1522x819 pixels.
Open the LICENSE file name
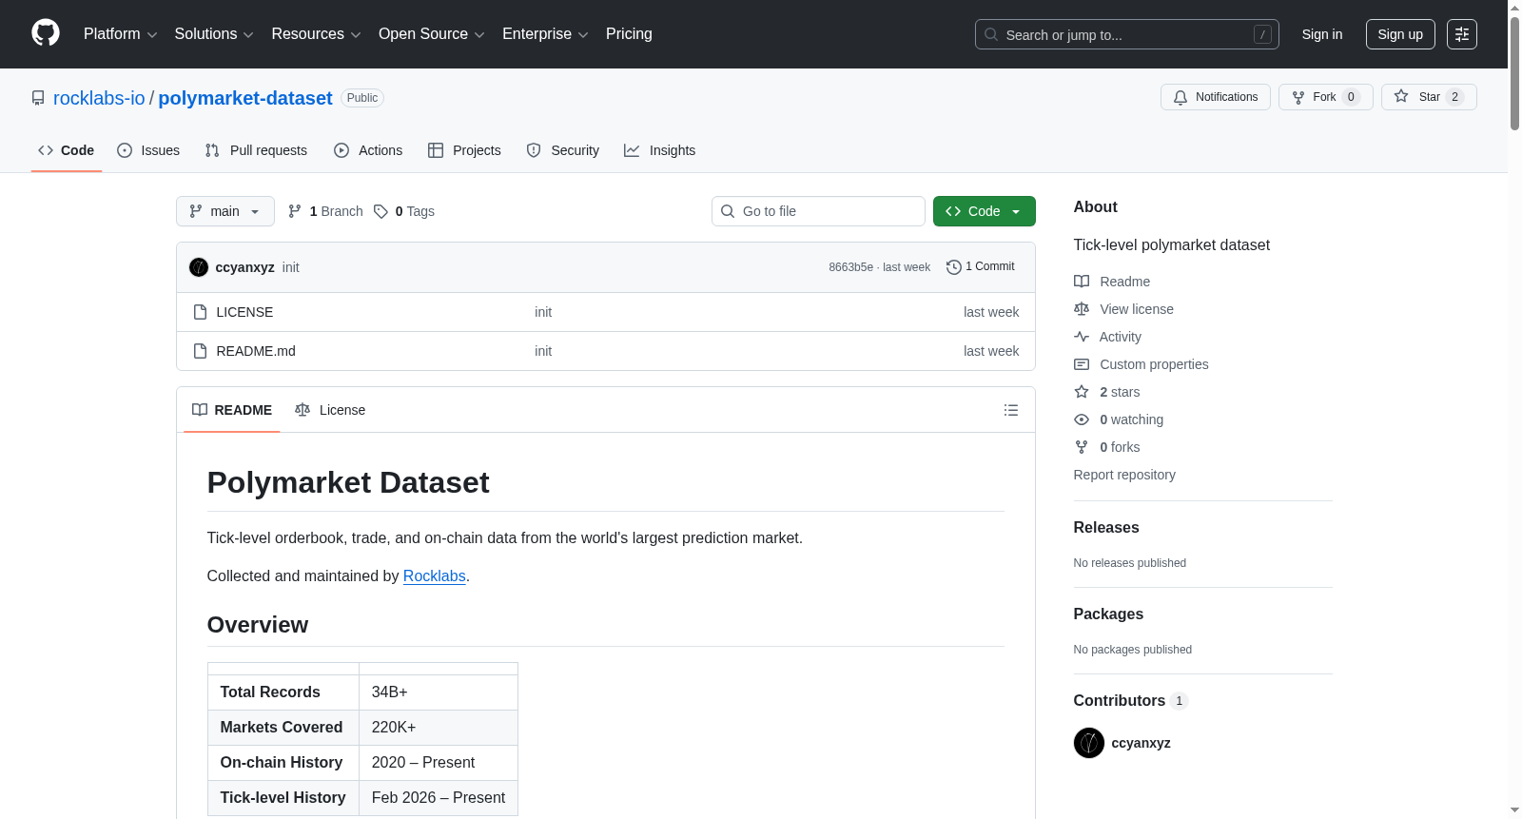coord(244,312)
